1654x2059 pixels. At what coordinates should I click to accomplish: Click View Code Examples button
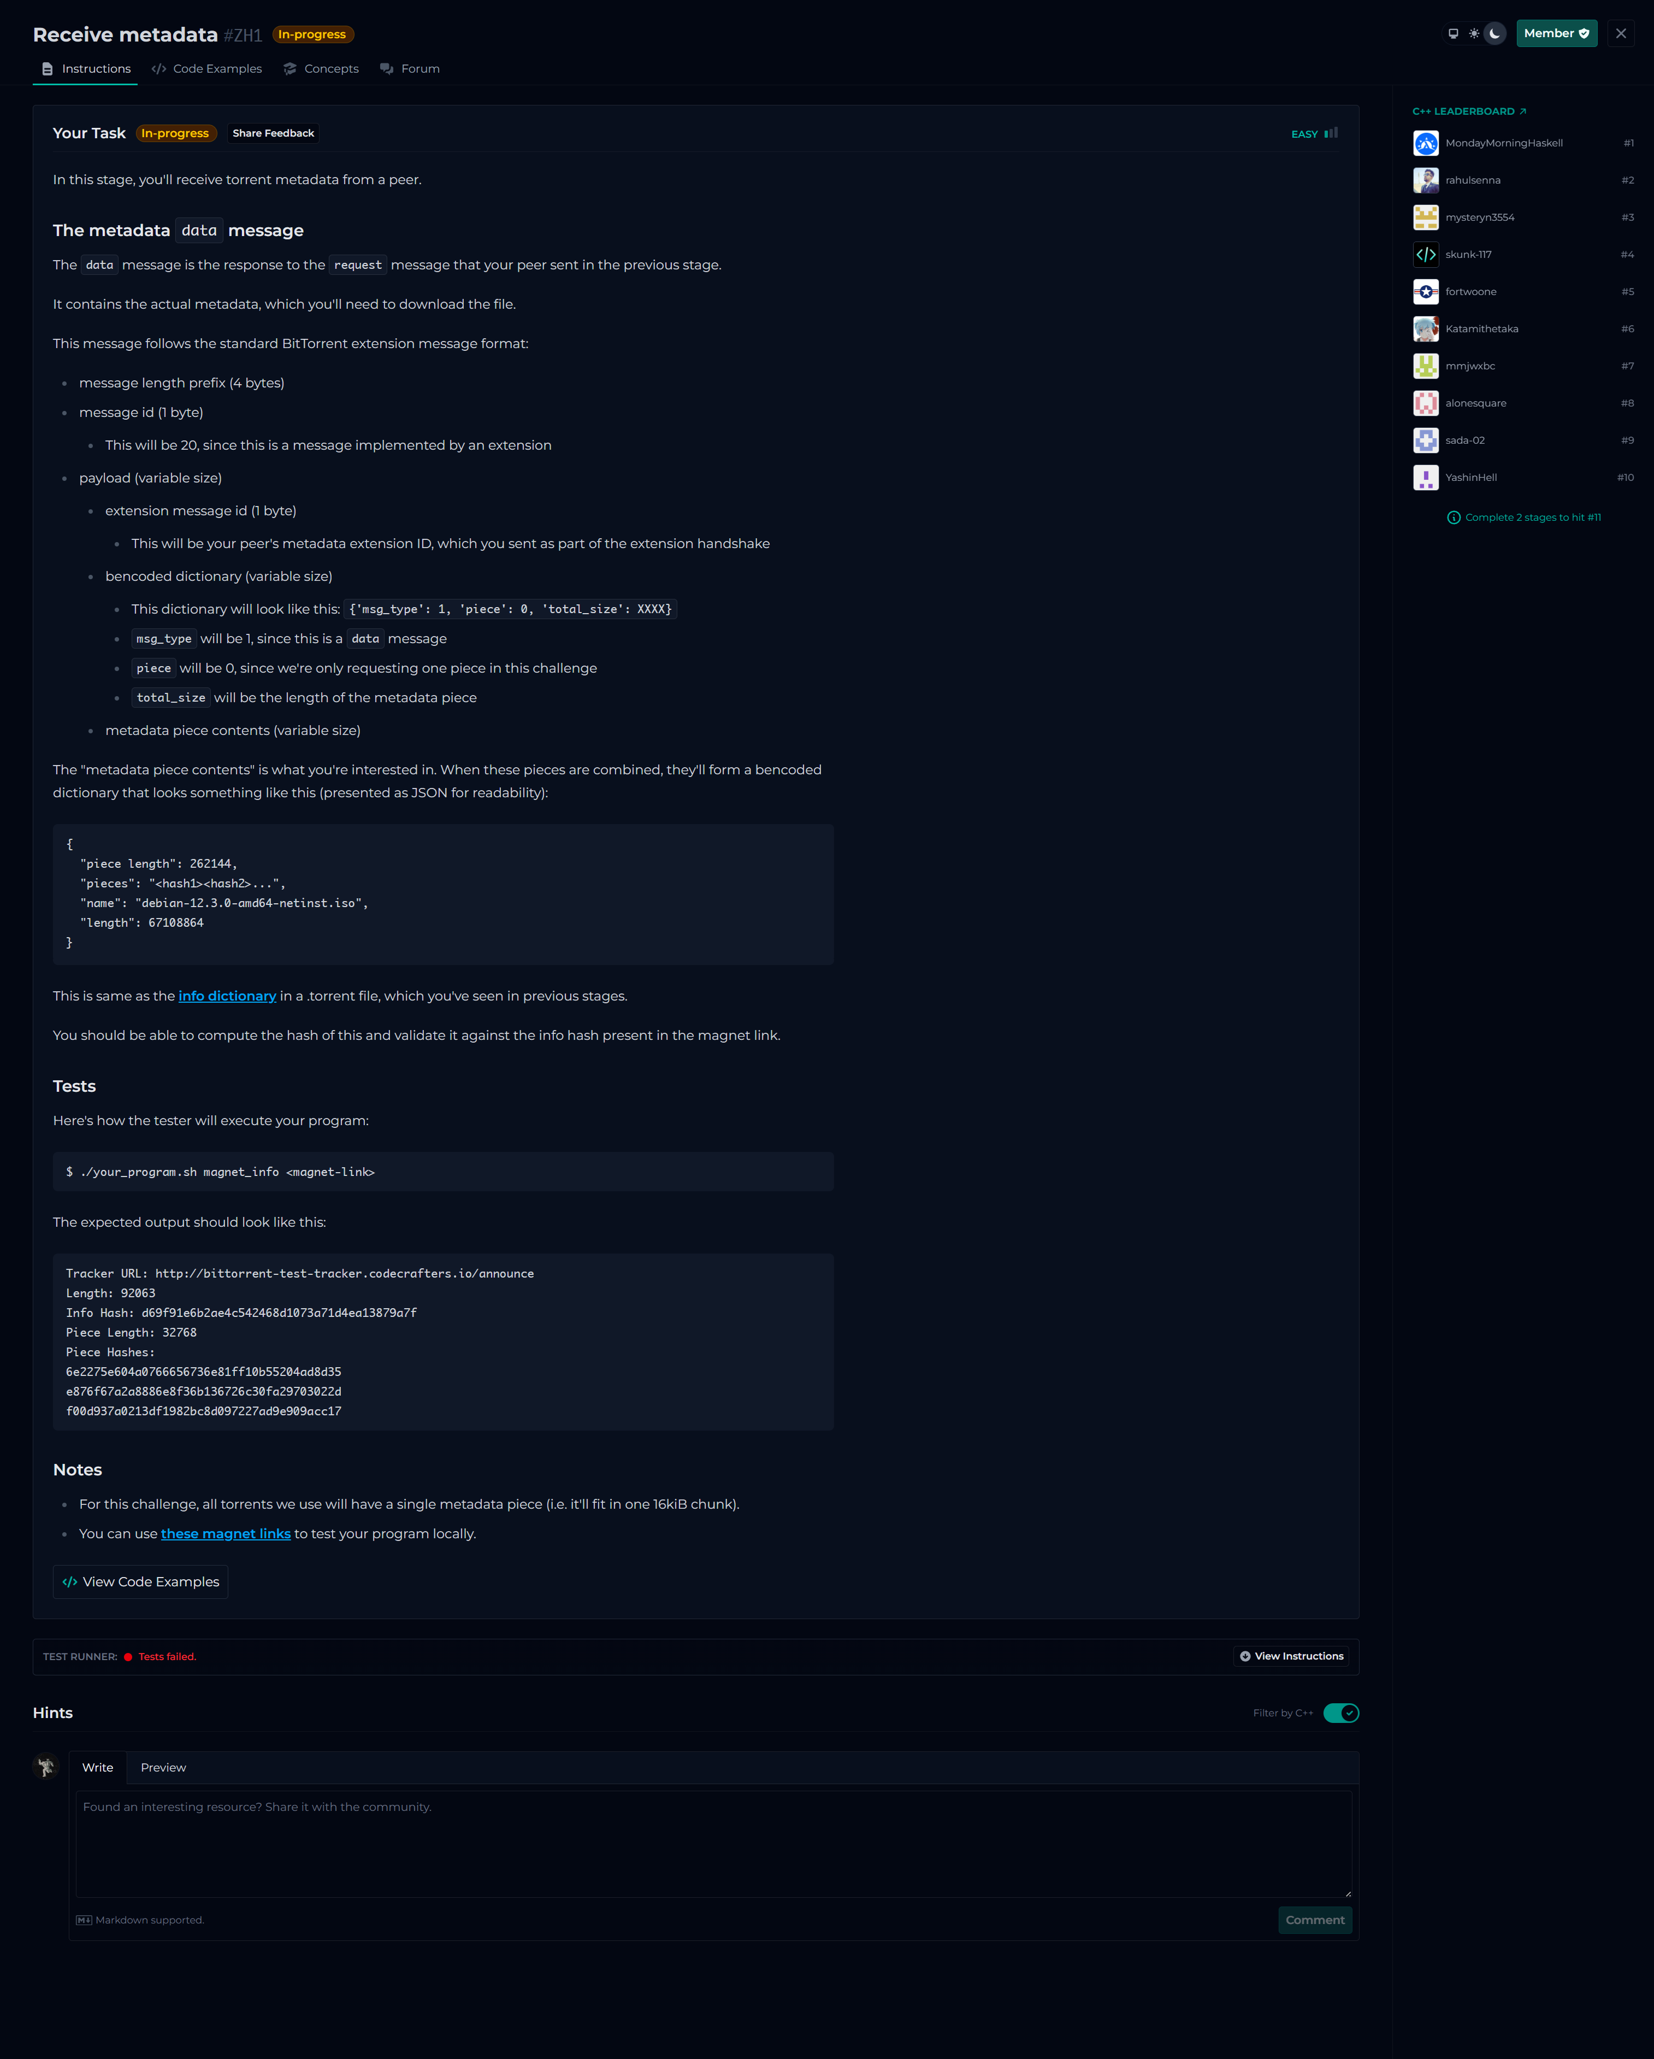click(140, 1581)
